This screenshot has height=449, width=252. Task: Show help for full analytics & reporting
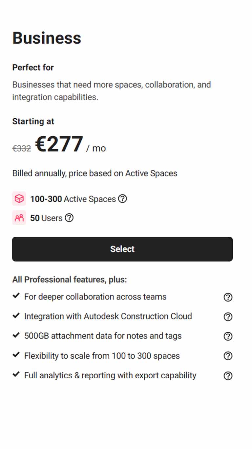(x=228, y=376)
